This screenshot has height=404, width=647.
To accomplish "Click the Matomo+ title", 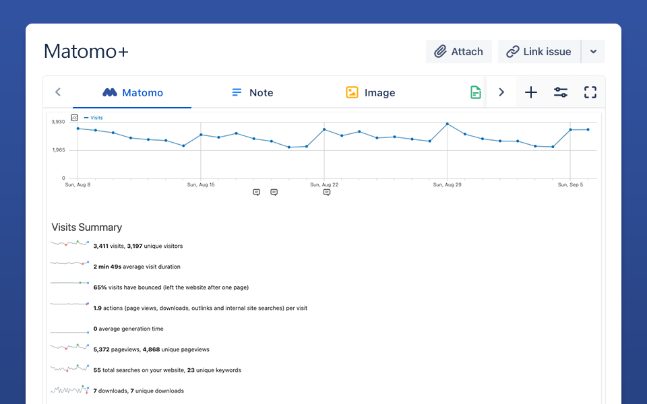I will 86,52.
